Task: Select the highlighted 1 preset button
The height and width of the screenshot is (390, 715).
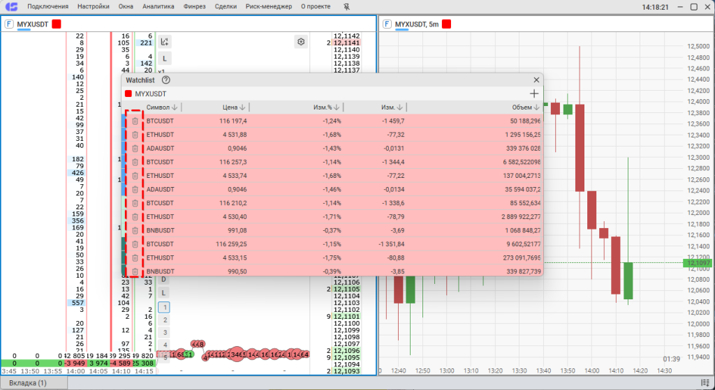Action: 164,307
